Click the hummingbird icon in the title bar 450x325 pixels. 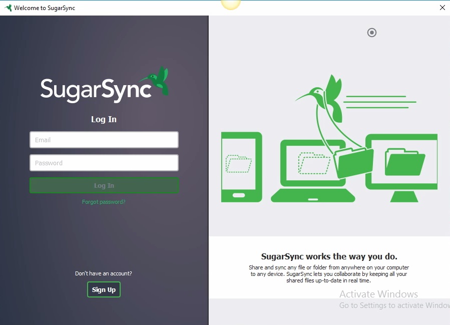(x=9, y=8)
